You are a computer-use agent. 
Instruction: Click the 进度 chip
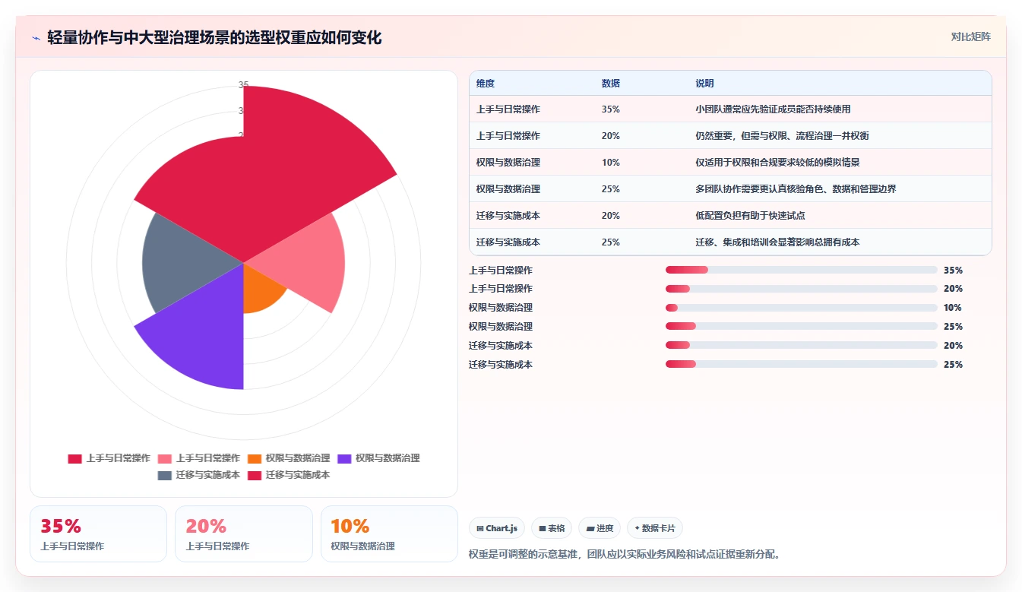coord(600,528)
